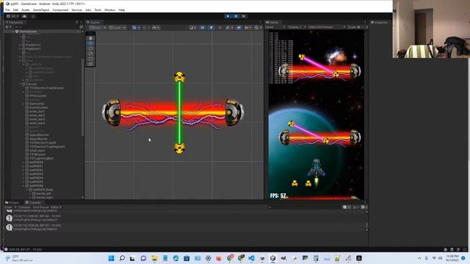Open the Game view panel options menu
This screenshot has height=264, width=470.
(x=365, y=22)
